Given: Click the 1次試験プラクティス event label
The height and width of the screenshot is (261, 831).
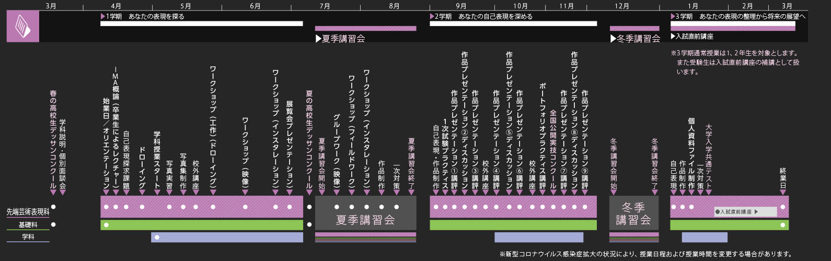Looking at the screenshot, I should coord(445,153).
